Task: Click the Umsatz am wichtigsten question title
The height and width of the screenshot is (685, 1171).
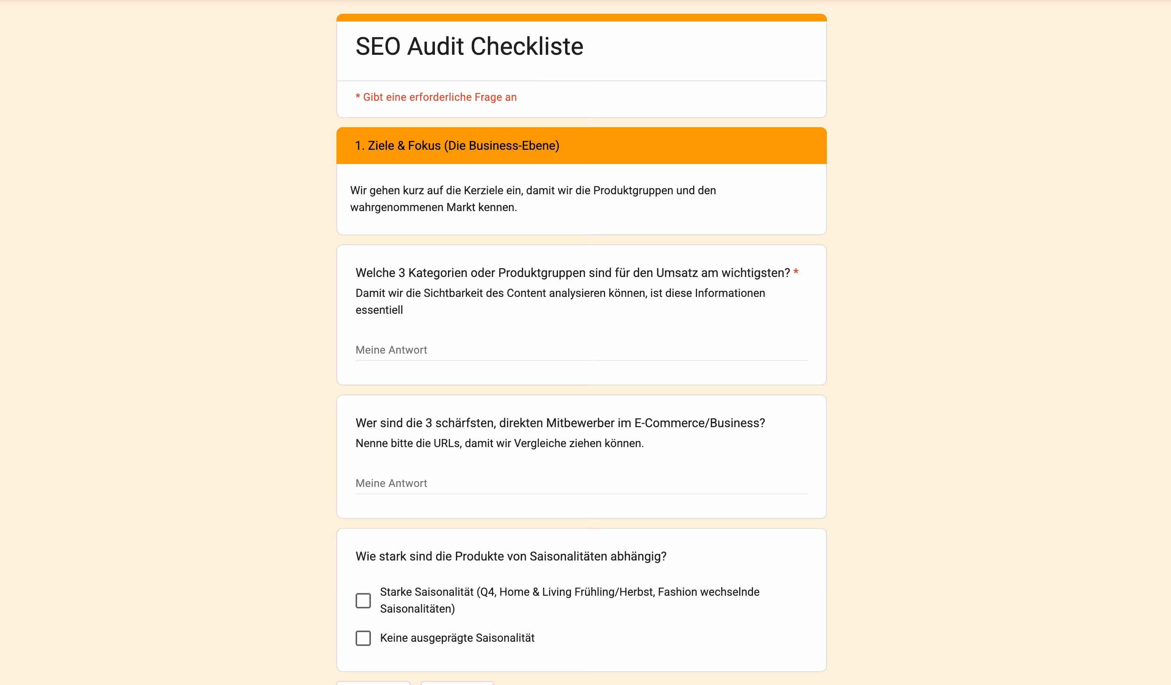Action: tap(572, 273)
